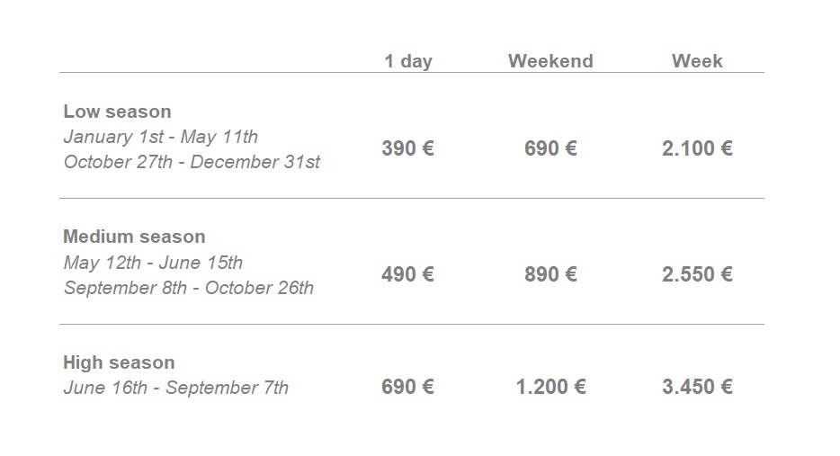Select the low season 390 € day price
The height and width of the screenshot is (456, 840).
(x=407, y=148)
